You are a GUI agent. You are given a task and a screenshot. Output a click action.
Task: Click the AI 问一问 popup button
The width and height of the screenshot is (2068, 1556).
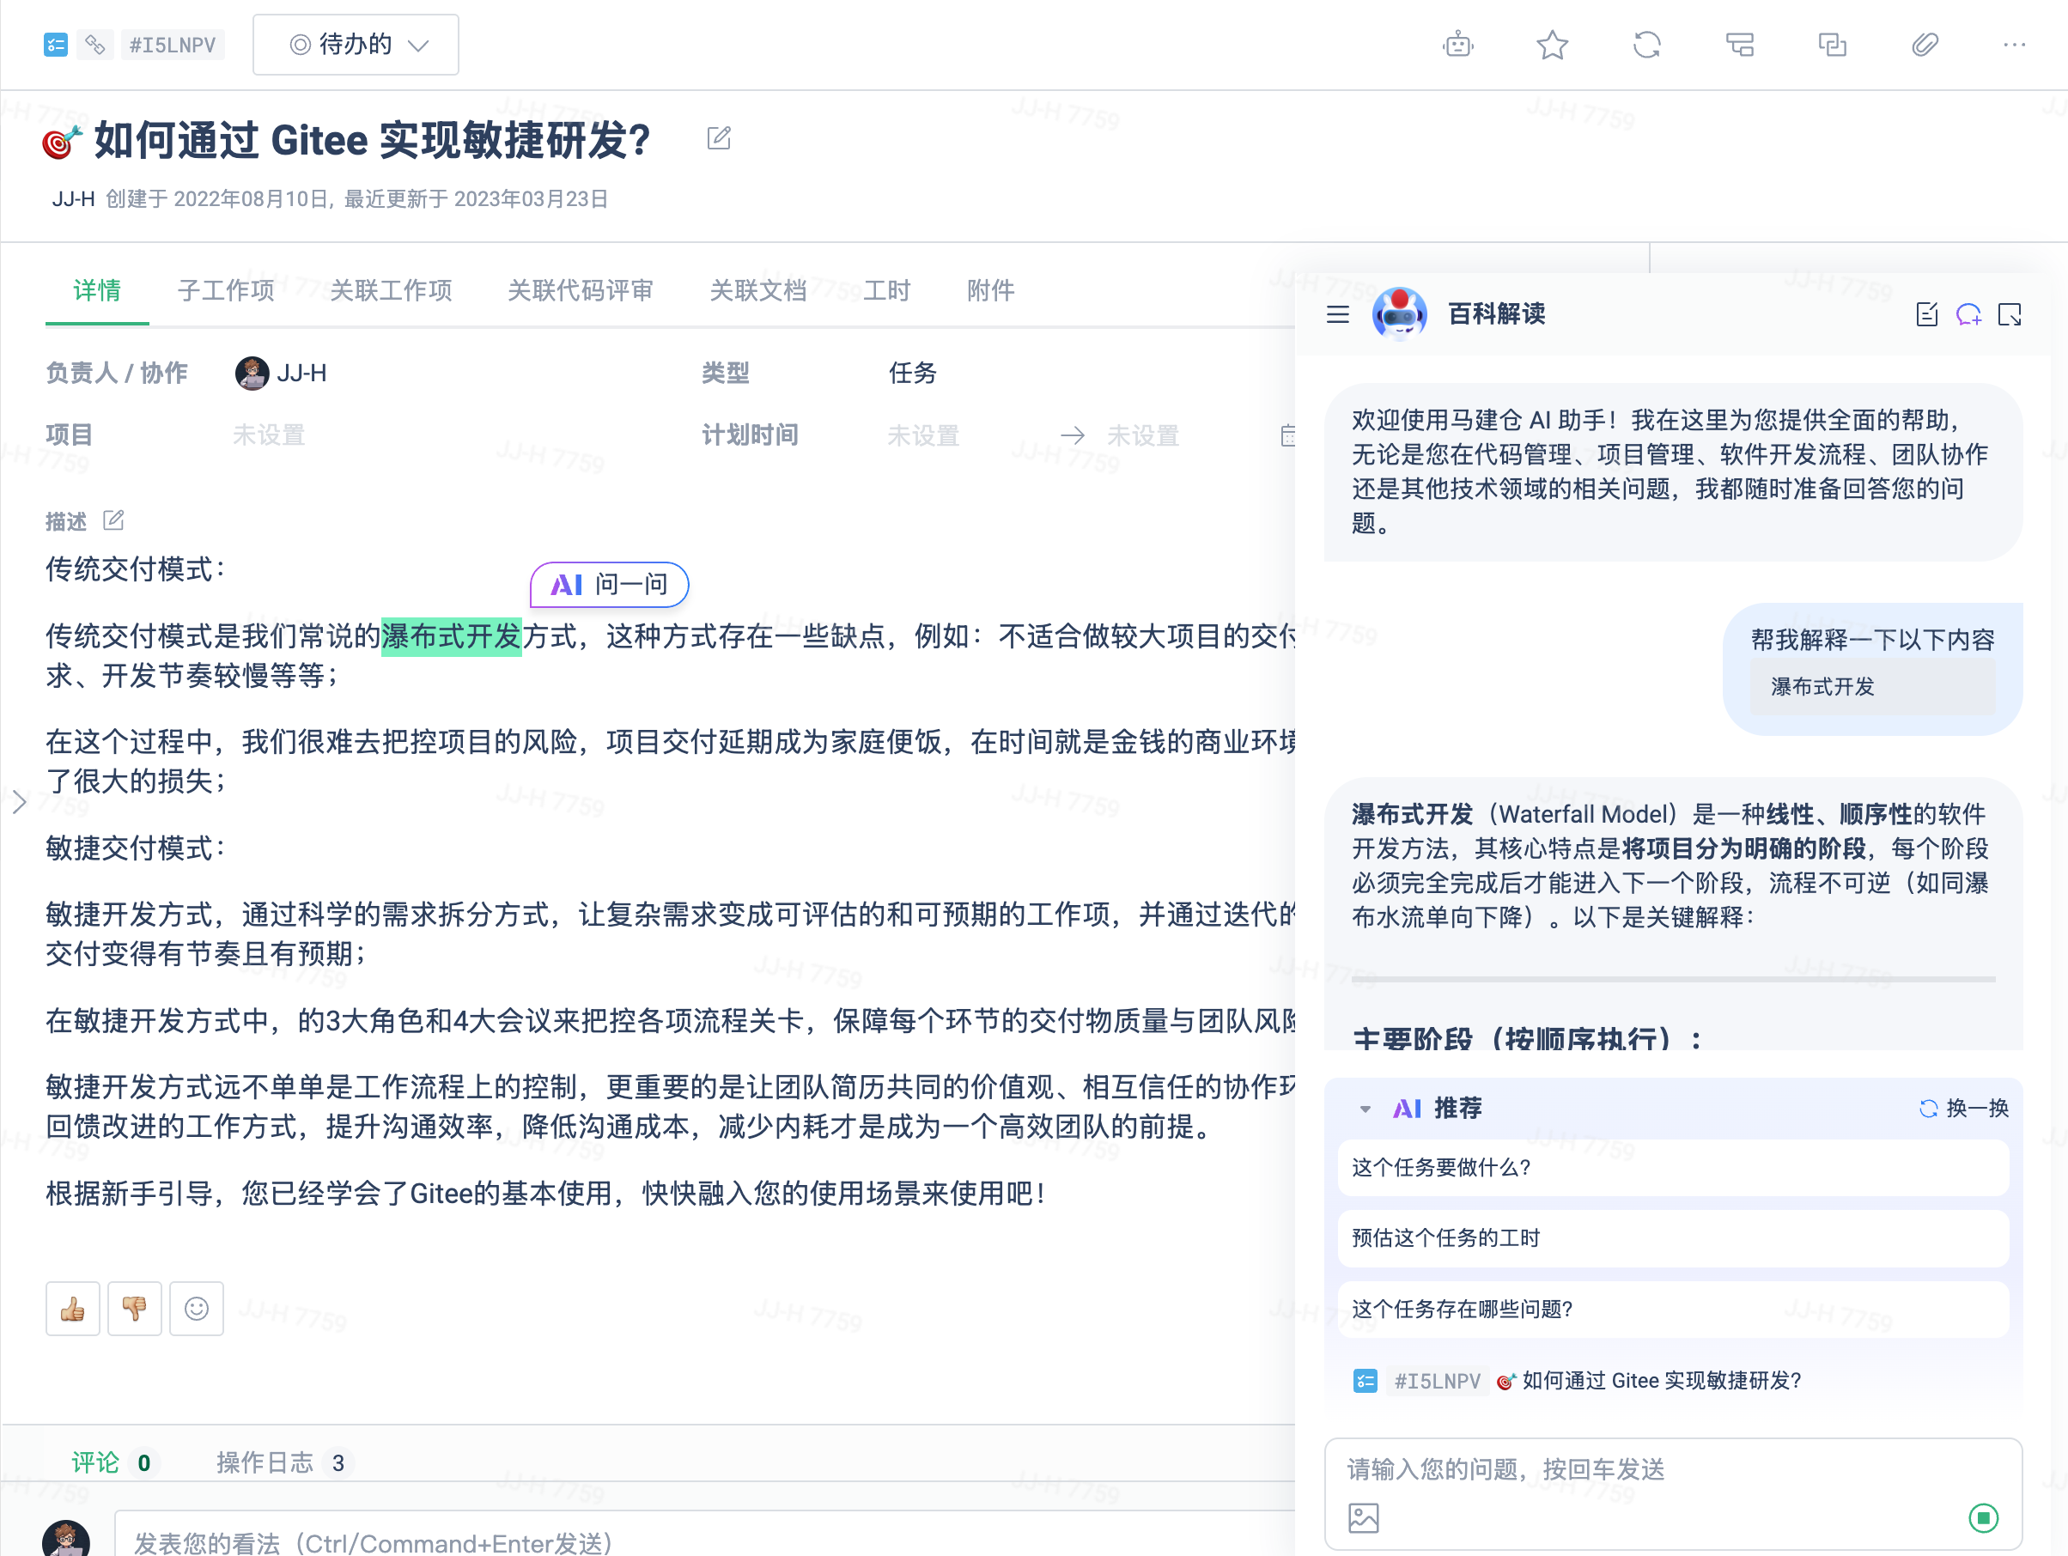coord(610,585)
